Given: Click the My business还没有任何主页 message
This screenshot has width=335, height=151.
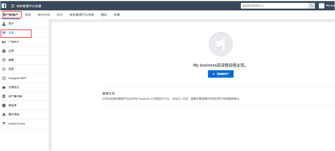Looking at the screenshot, I should click(x=220, y=65).
